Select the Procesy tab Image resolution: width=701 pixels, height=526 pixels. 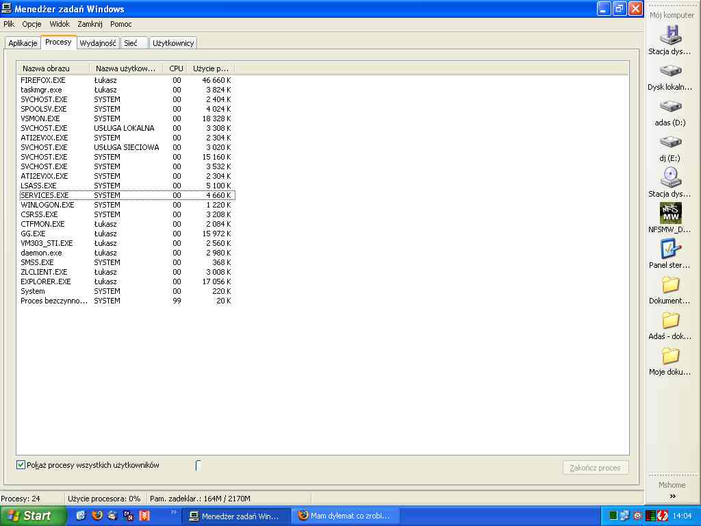[58, 42]
